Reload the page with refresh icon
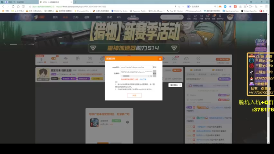274x154 pixels. click(13, 7)
